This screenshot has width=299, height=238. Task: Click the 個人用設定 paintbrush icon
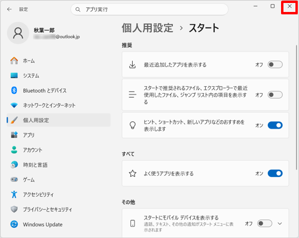click(14, 120)
